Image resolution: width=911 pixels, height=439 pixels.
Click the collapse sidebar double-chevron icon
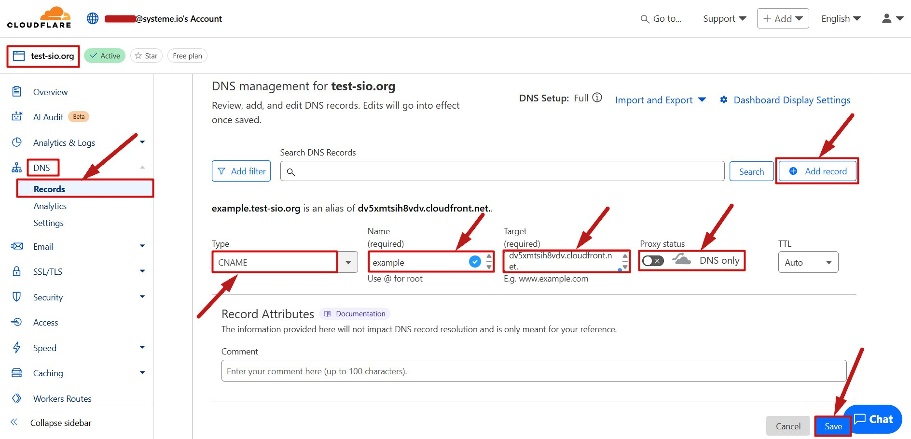tap(14, 423)
